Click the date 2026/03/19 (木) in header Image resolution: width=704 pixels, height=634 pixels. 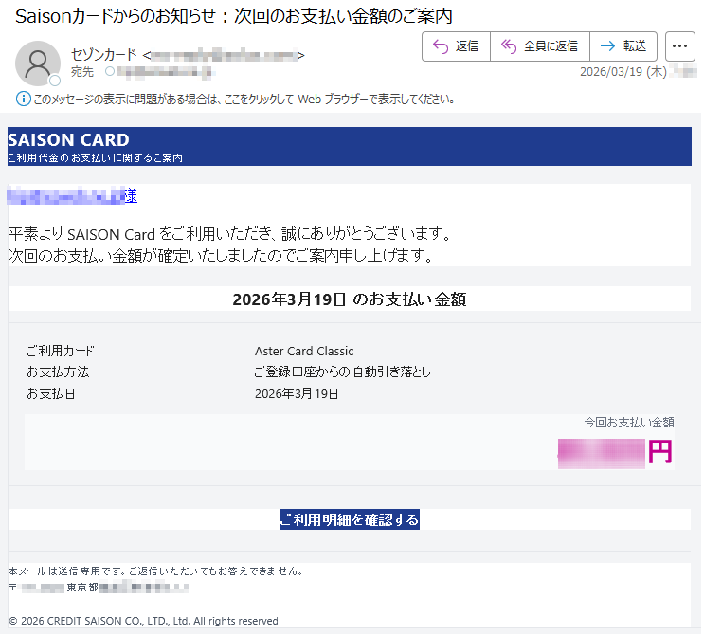click(x=623, y=72)
